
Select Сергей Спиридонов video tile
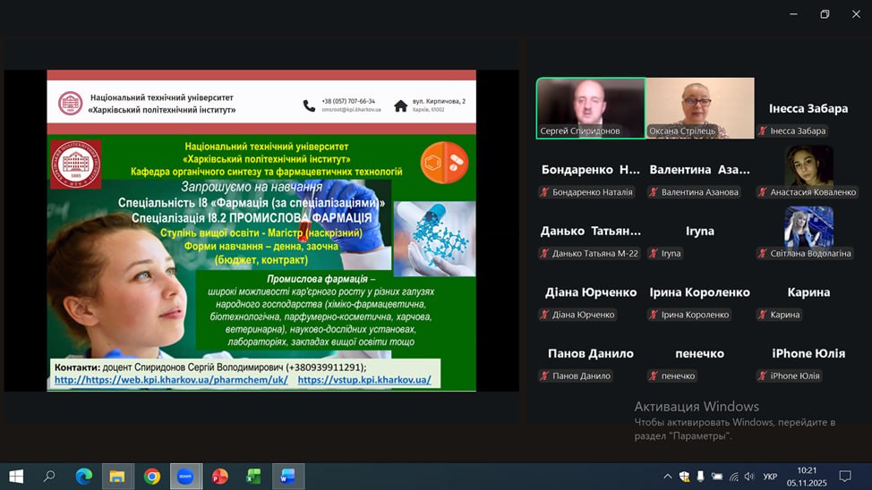pyautogui.click(x=591, y=107)
